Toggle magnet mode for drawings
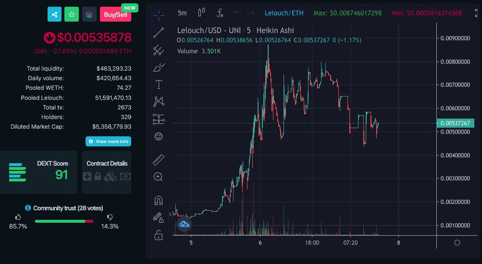This screenshot has width=482, height=264. (159, 201)
